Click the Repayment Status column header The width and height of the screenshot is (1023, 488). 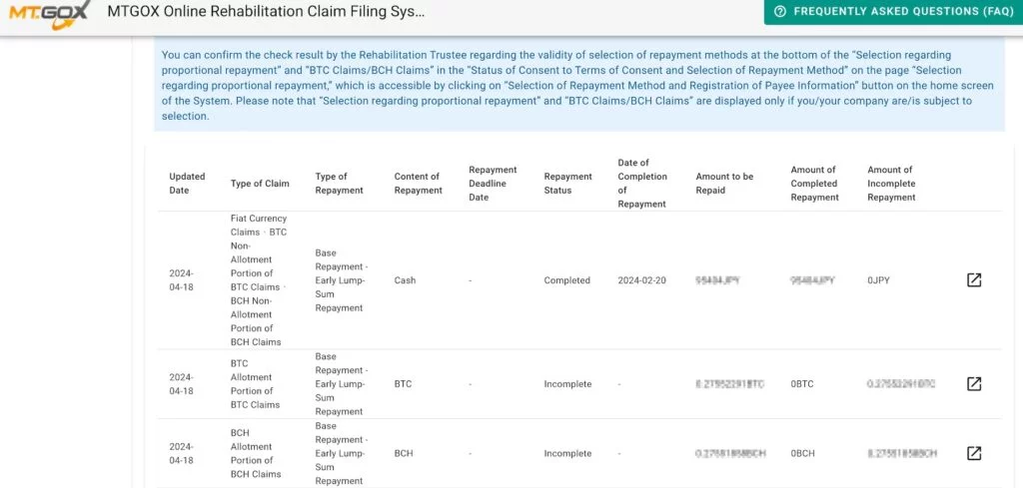click(567, 184)
